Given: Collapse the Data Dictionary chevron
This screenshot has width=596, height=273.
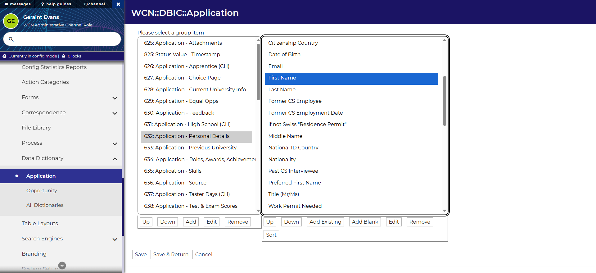Looking at the screenshot, I should [x=115, y=159].
